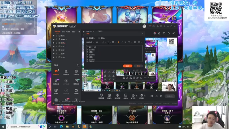Open the gift shop icon above preview
Viewport: 229px width, 129px height.
tap(155, 33)
